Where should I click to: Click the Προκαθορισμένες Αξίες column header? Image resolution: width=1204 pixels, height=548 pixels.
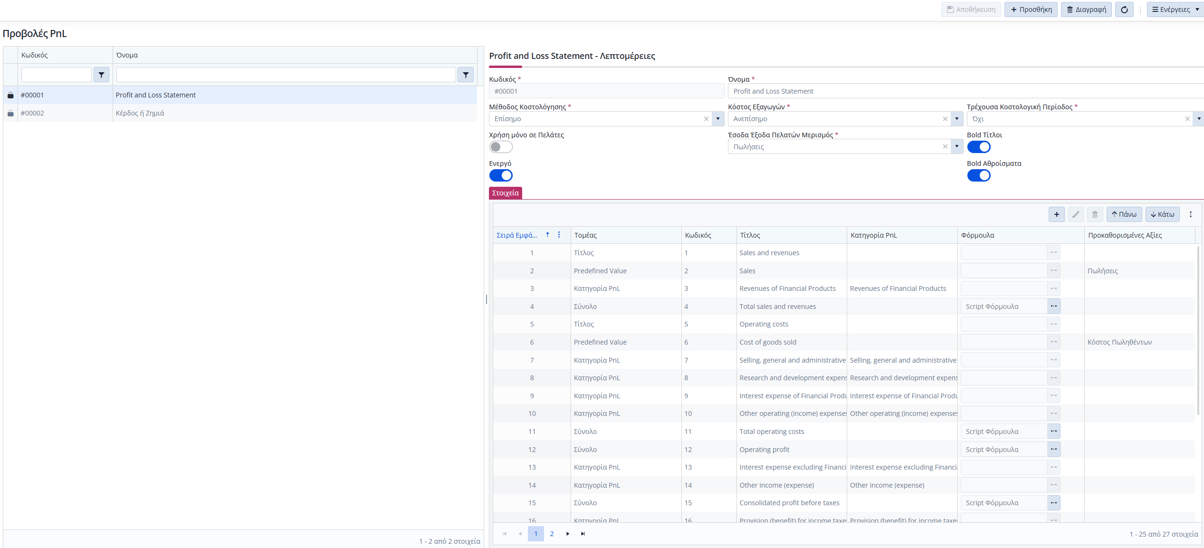(x=1139, y=235)
